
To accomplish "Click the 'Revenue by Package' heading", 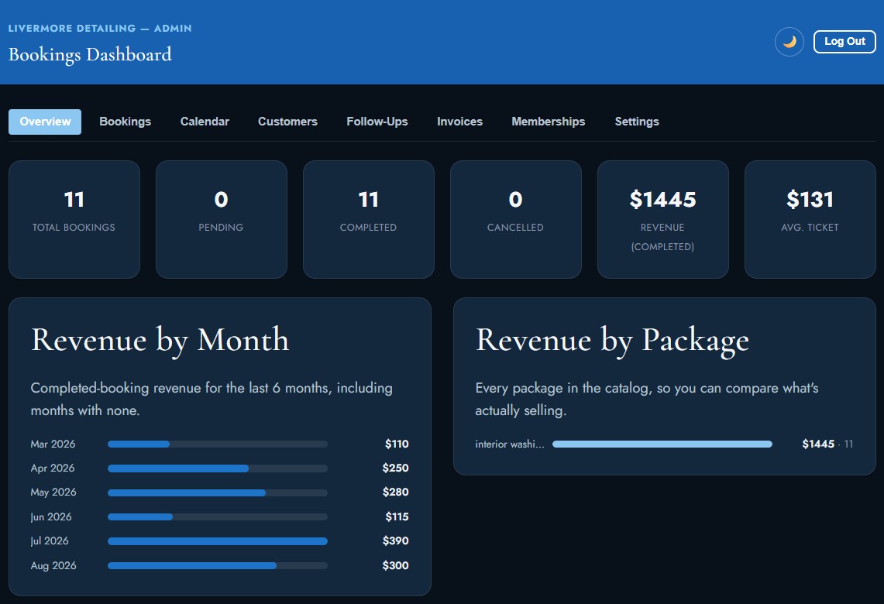I will coord(612,340).
